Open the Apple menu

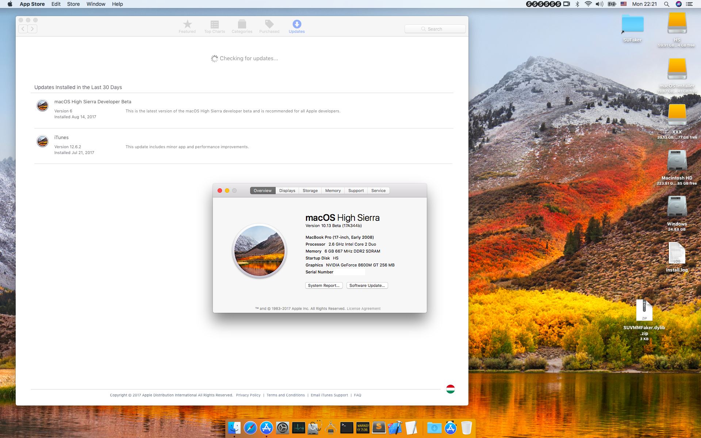pyautogui.click(x=10, y=4)
